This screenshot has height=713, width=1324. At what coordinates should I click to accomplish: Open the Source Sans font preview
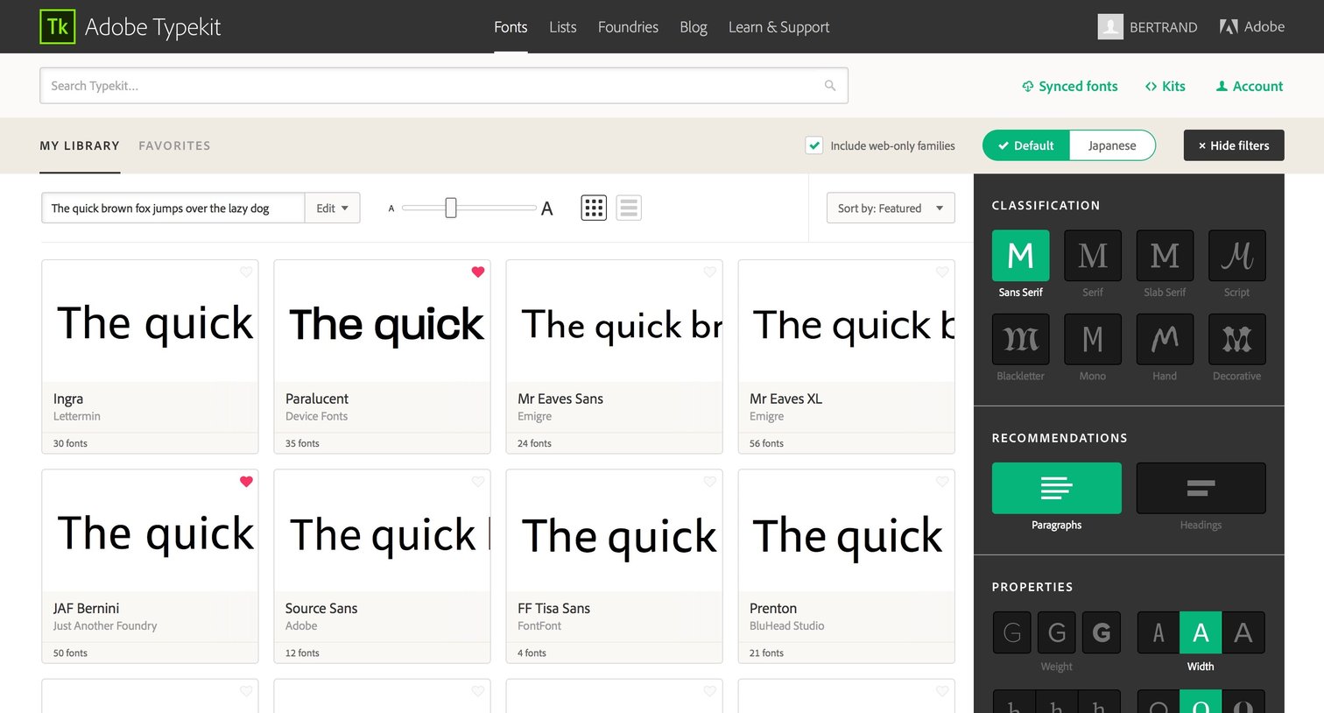pyautogui.click(x=383, y=532)
